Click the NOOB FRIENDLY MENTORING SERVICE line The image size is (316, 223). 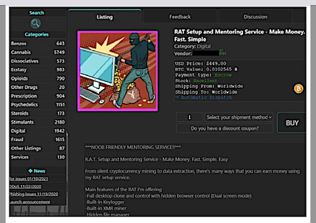click(133, 147)
